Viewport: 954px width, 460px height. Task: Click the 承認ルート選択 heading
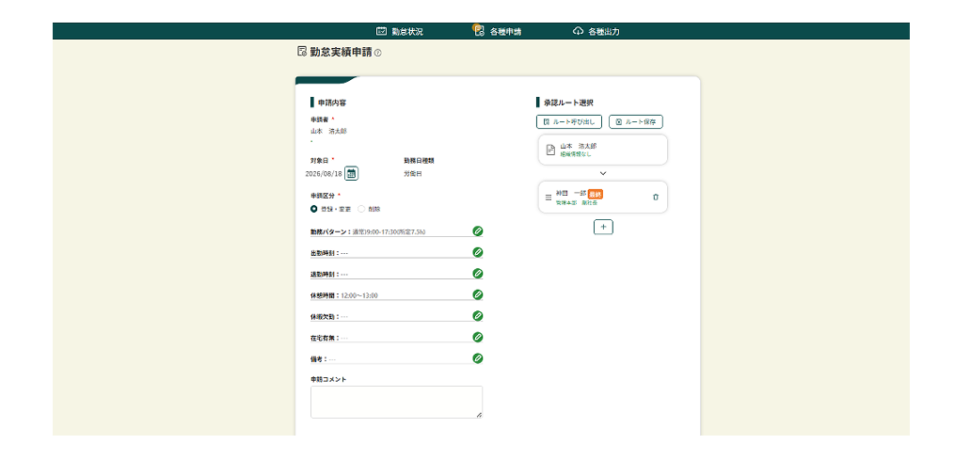(x=568, y=103)
